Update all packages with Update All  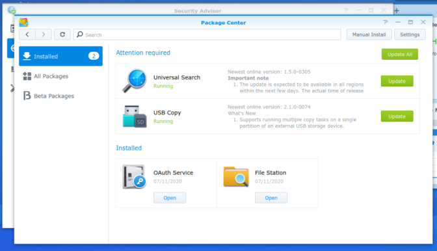coord(400,55)
